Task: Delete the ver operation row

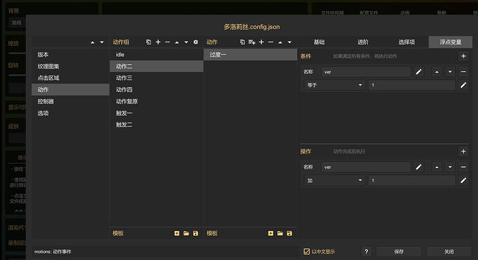Action: pyautogui.click(x=463, y=167)
